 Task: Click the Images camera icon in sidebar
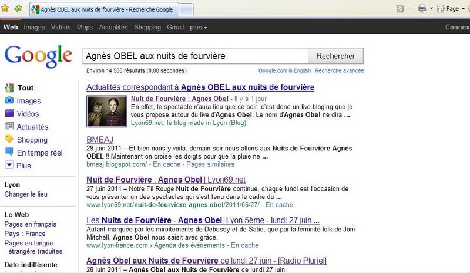9,100
